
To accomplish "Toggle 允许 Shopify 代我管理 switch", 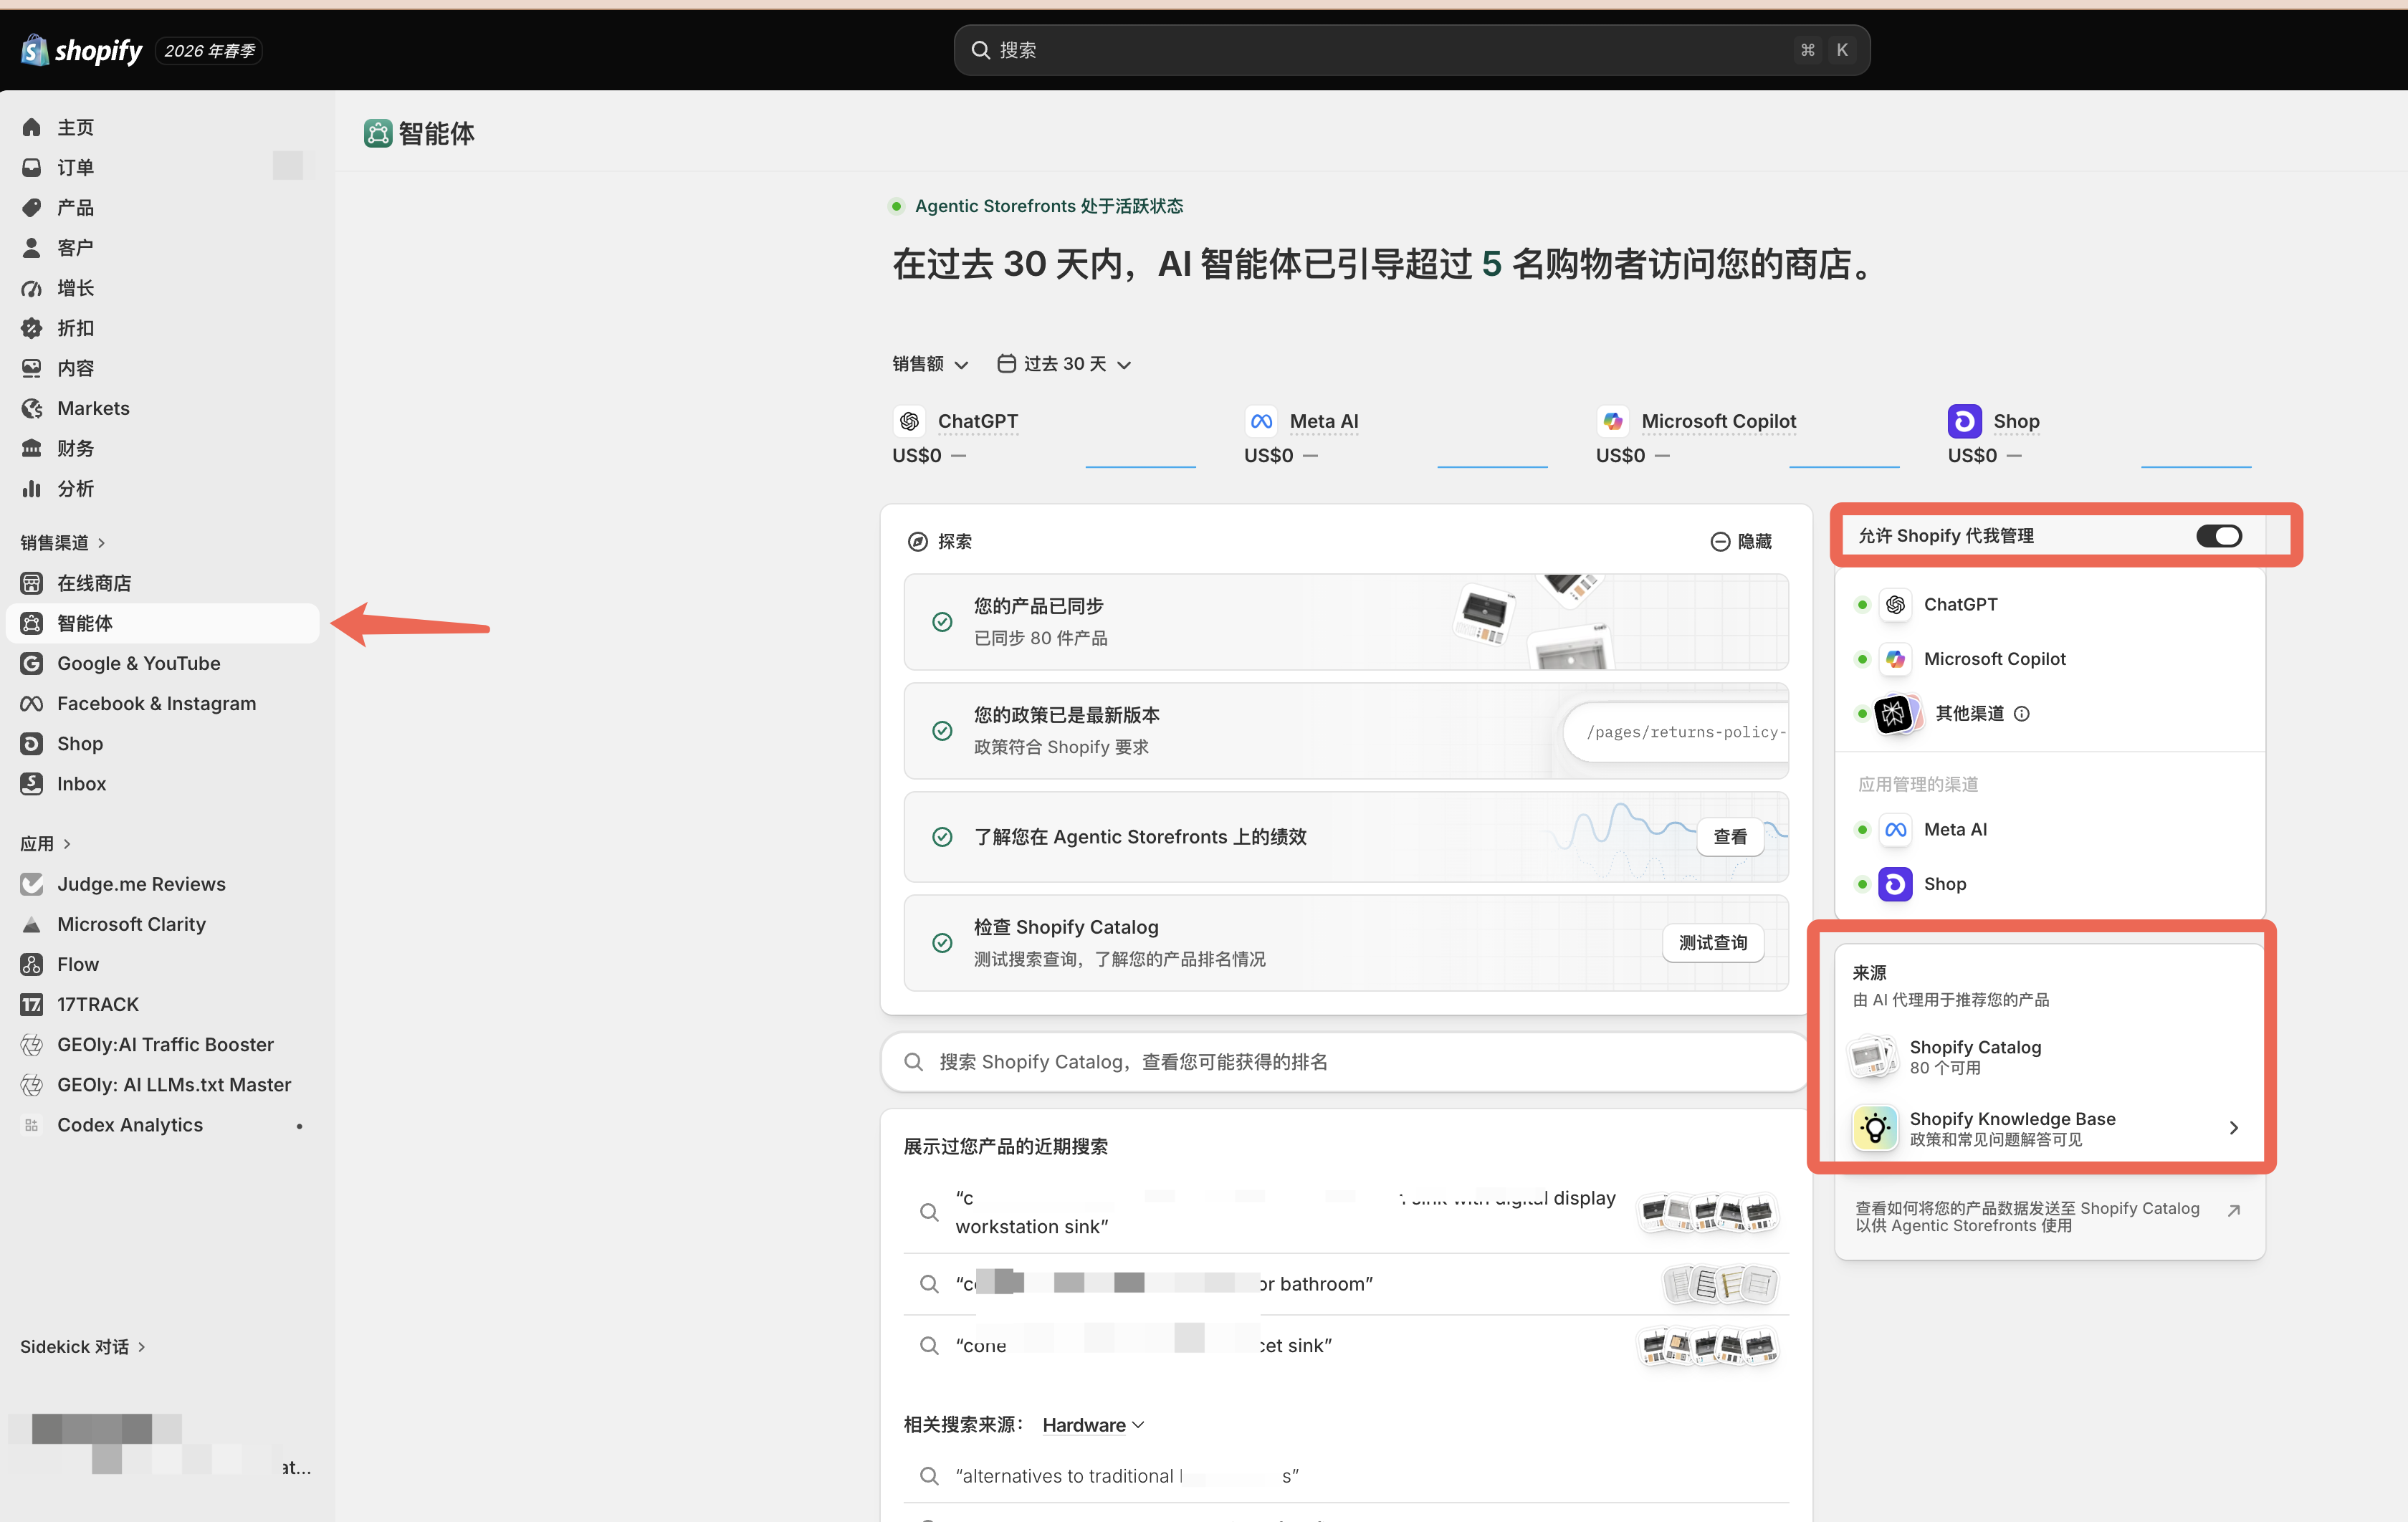I will pyautogui.click(x=2218, y=536).
